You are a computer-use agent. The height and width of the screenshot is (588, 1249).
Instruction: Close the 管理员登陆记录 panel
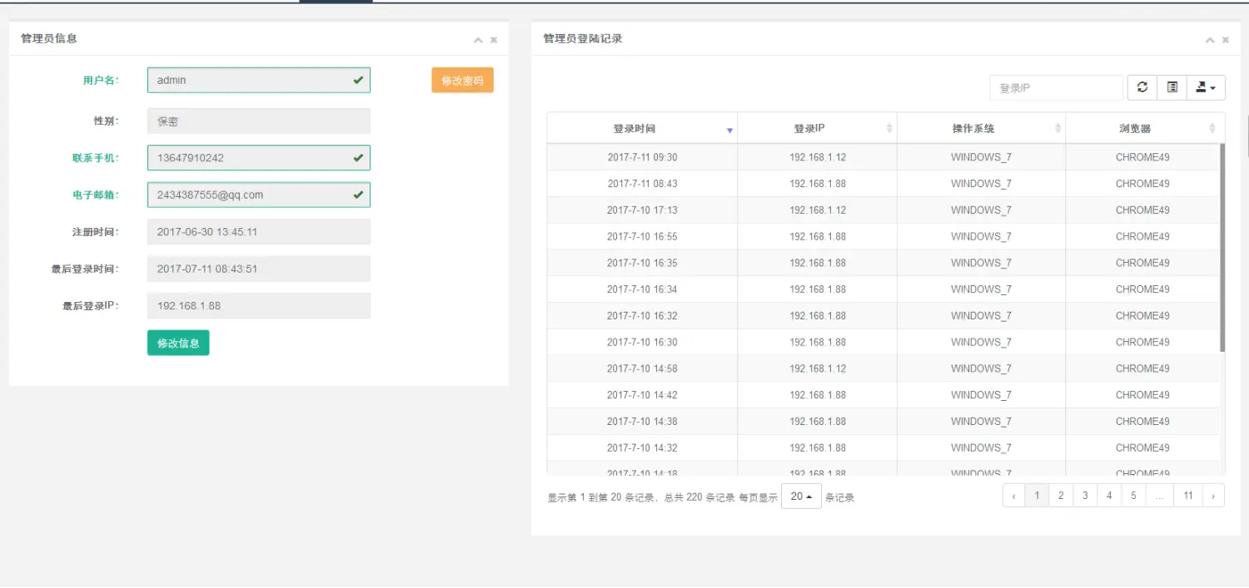(1226, 40)
